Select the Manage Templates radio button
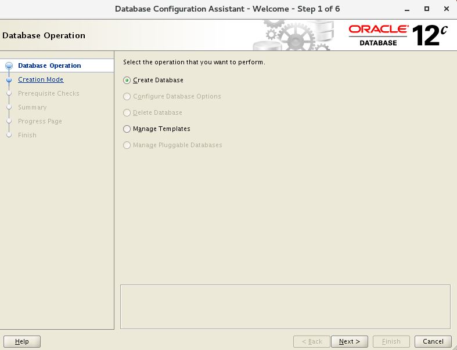 [127, 129]
